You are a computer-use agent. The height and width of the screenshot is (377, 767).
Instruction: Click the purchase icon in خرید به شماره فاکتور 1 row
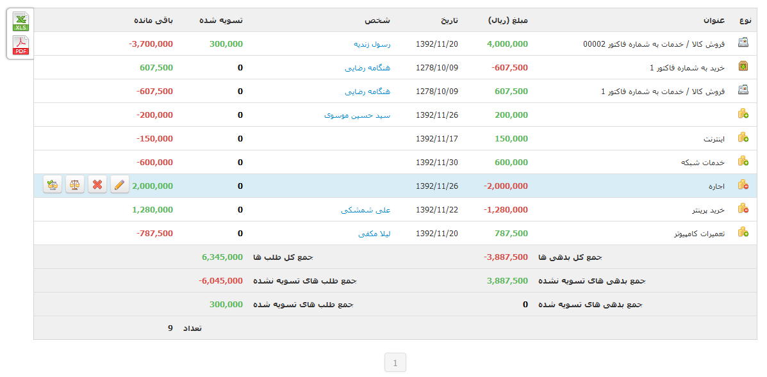[743, 67]
